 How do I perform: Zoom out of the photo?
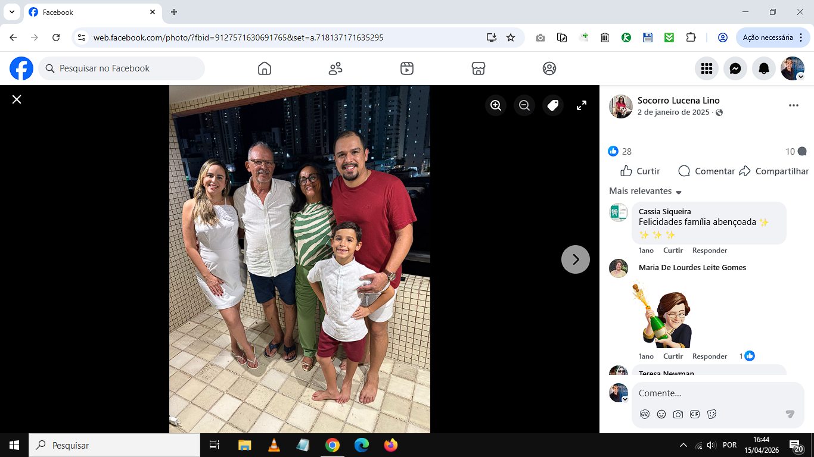coord(524,105)
